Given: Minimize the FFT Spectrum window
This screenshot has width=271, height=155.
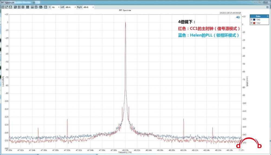Looking at the screenshot, I should [256, 2].
